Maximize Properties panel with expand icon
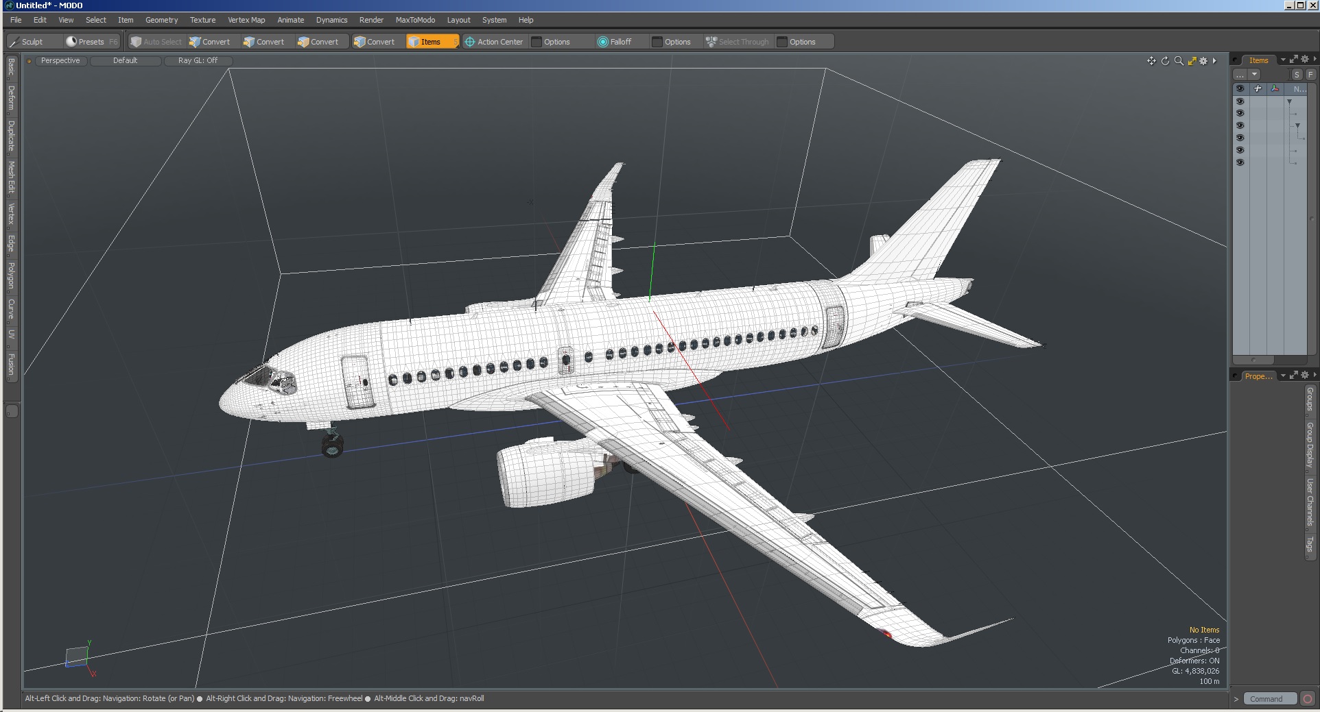This screenshot has height=712, width=1320. pos(1294,375)
